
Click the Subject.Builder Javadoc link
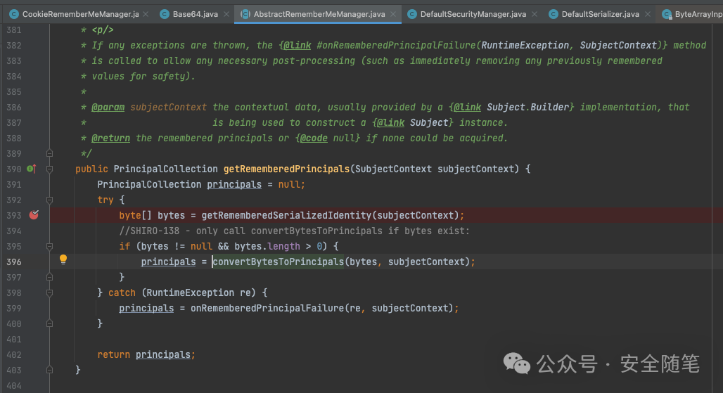527,107
